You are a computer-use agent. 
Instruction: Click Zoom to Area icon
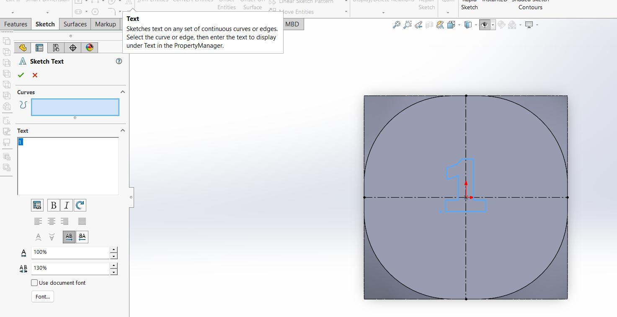pyautogui.click(x=407, y=25)
